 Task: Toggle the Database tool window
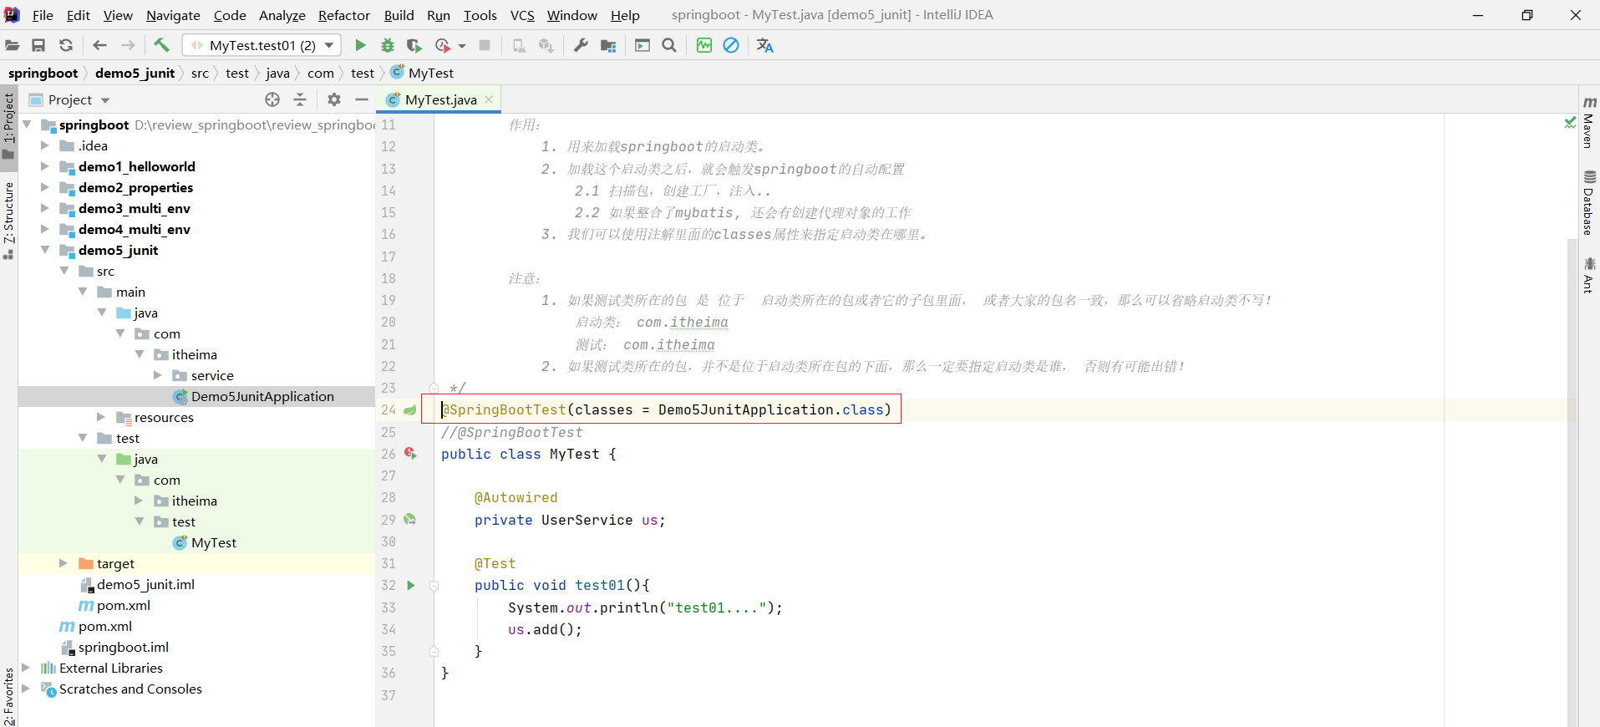[1588, 203]
